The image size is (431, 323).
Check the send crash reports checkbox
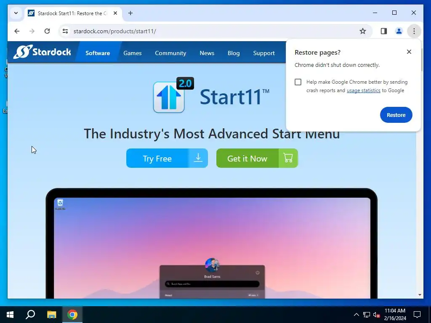[x=298, y=82]
